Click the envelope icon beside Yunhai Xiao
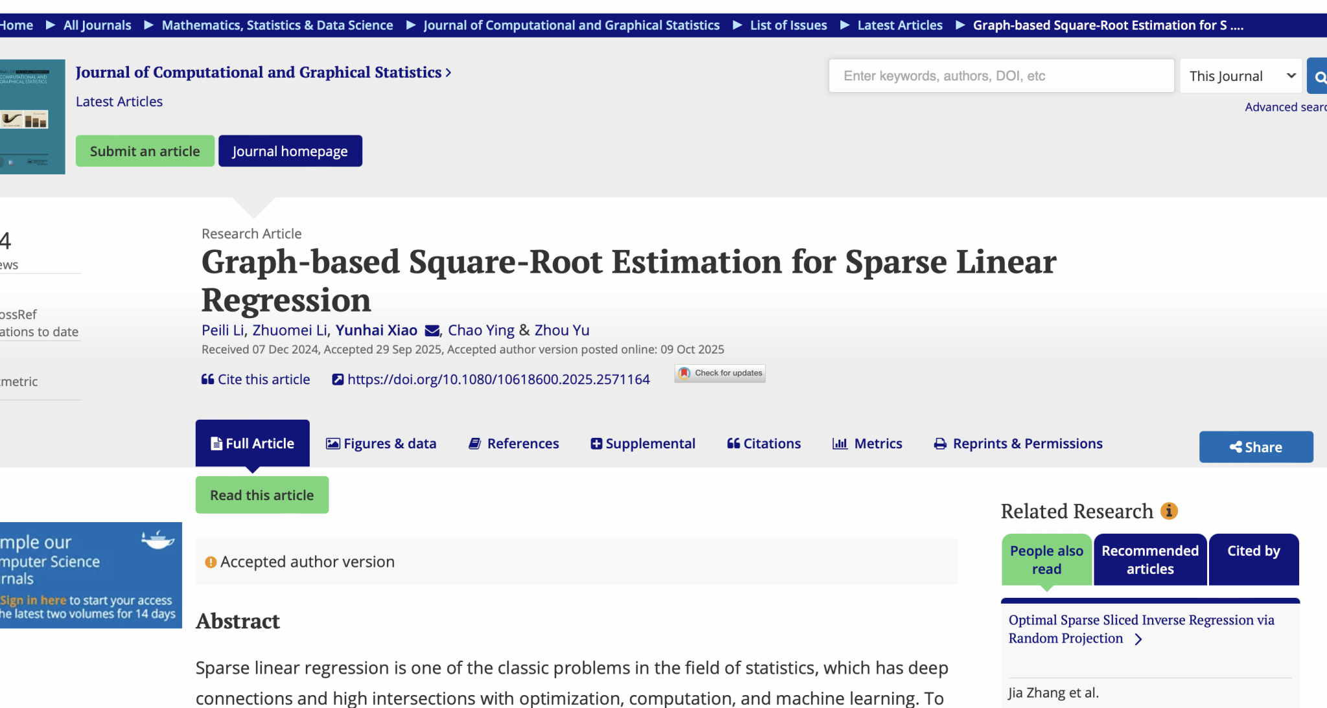1327x708 pixels. (x=432, y=331)
